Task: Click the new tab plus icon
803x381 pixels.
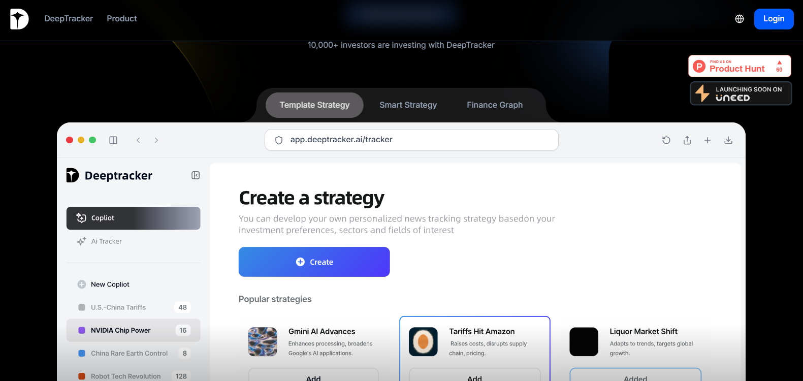Action: [708, 140]
